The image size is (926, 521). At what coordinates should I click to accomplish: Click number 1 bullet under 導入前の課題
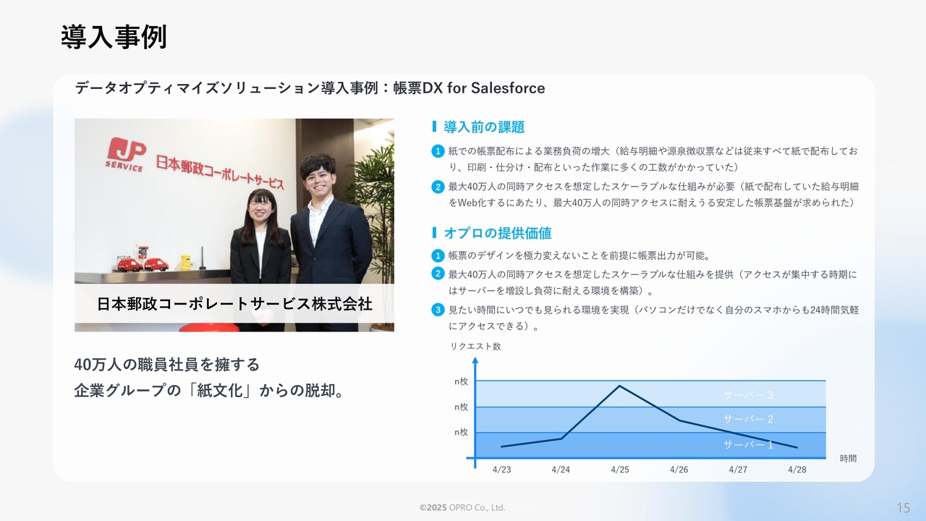[437, 151]
